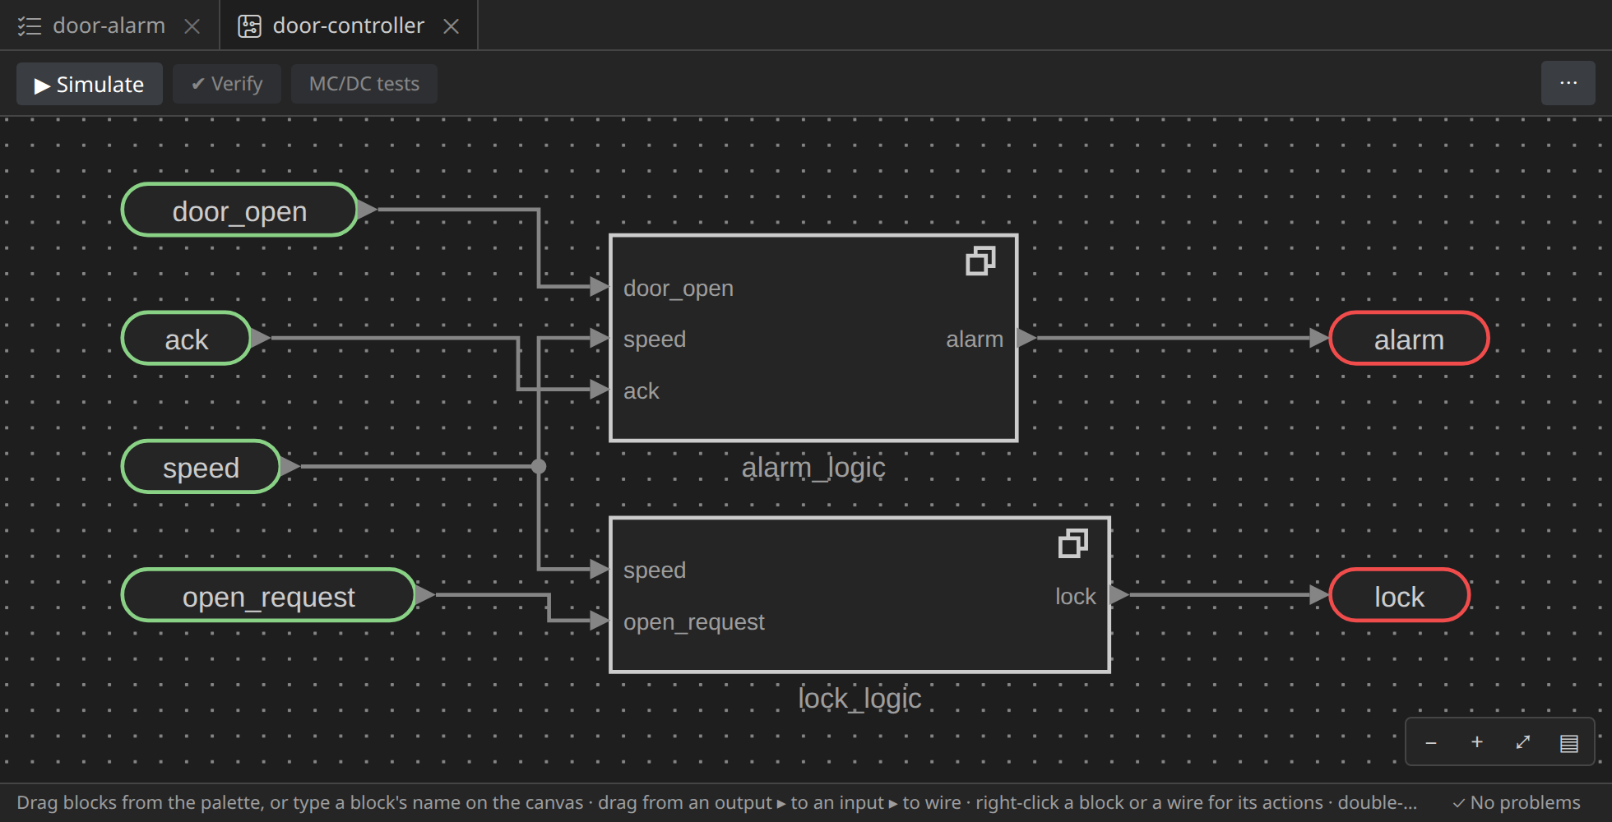Click the speed block output port arrow

[x=290, y=466]
